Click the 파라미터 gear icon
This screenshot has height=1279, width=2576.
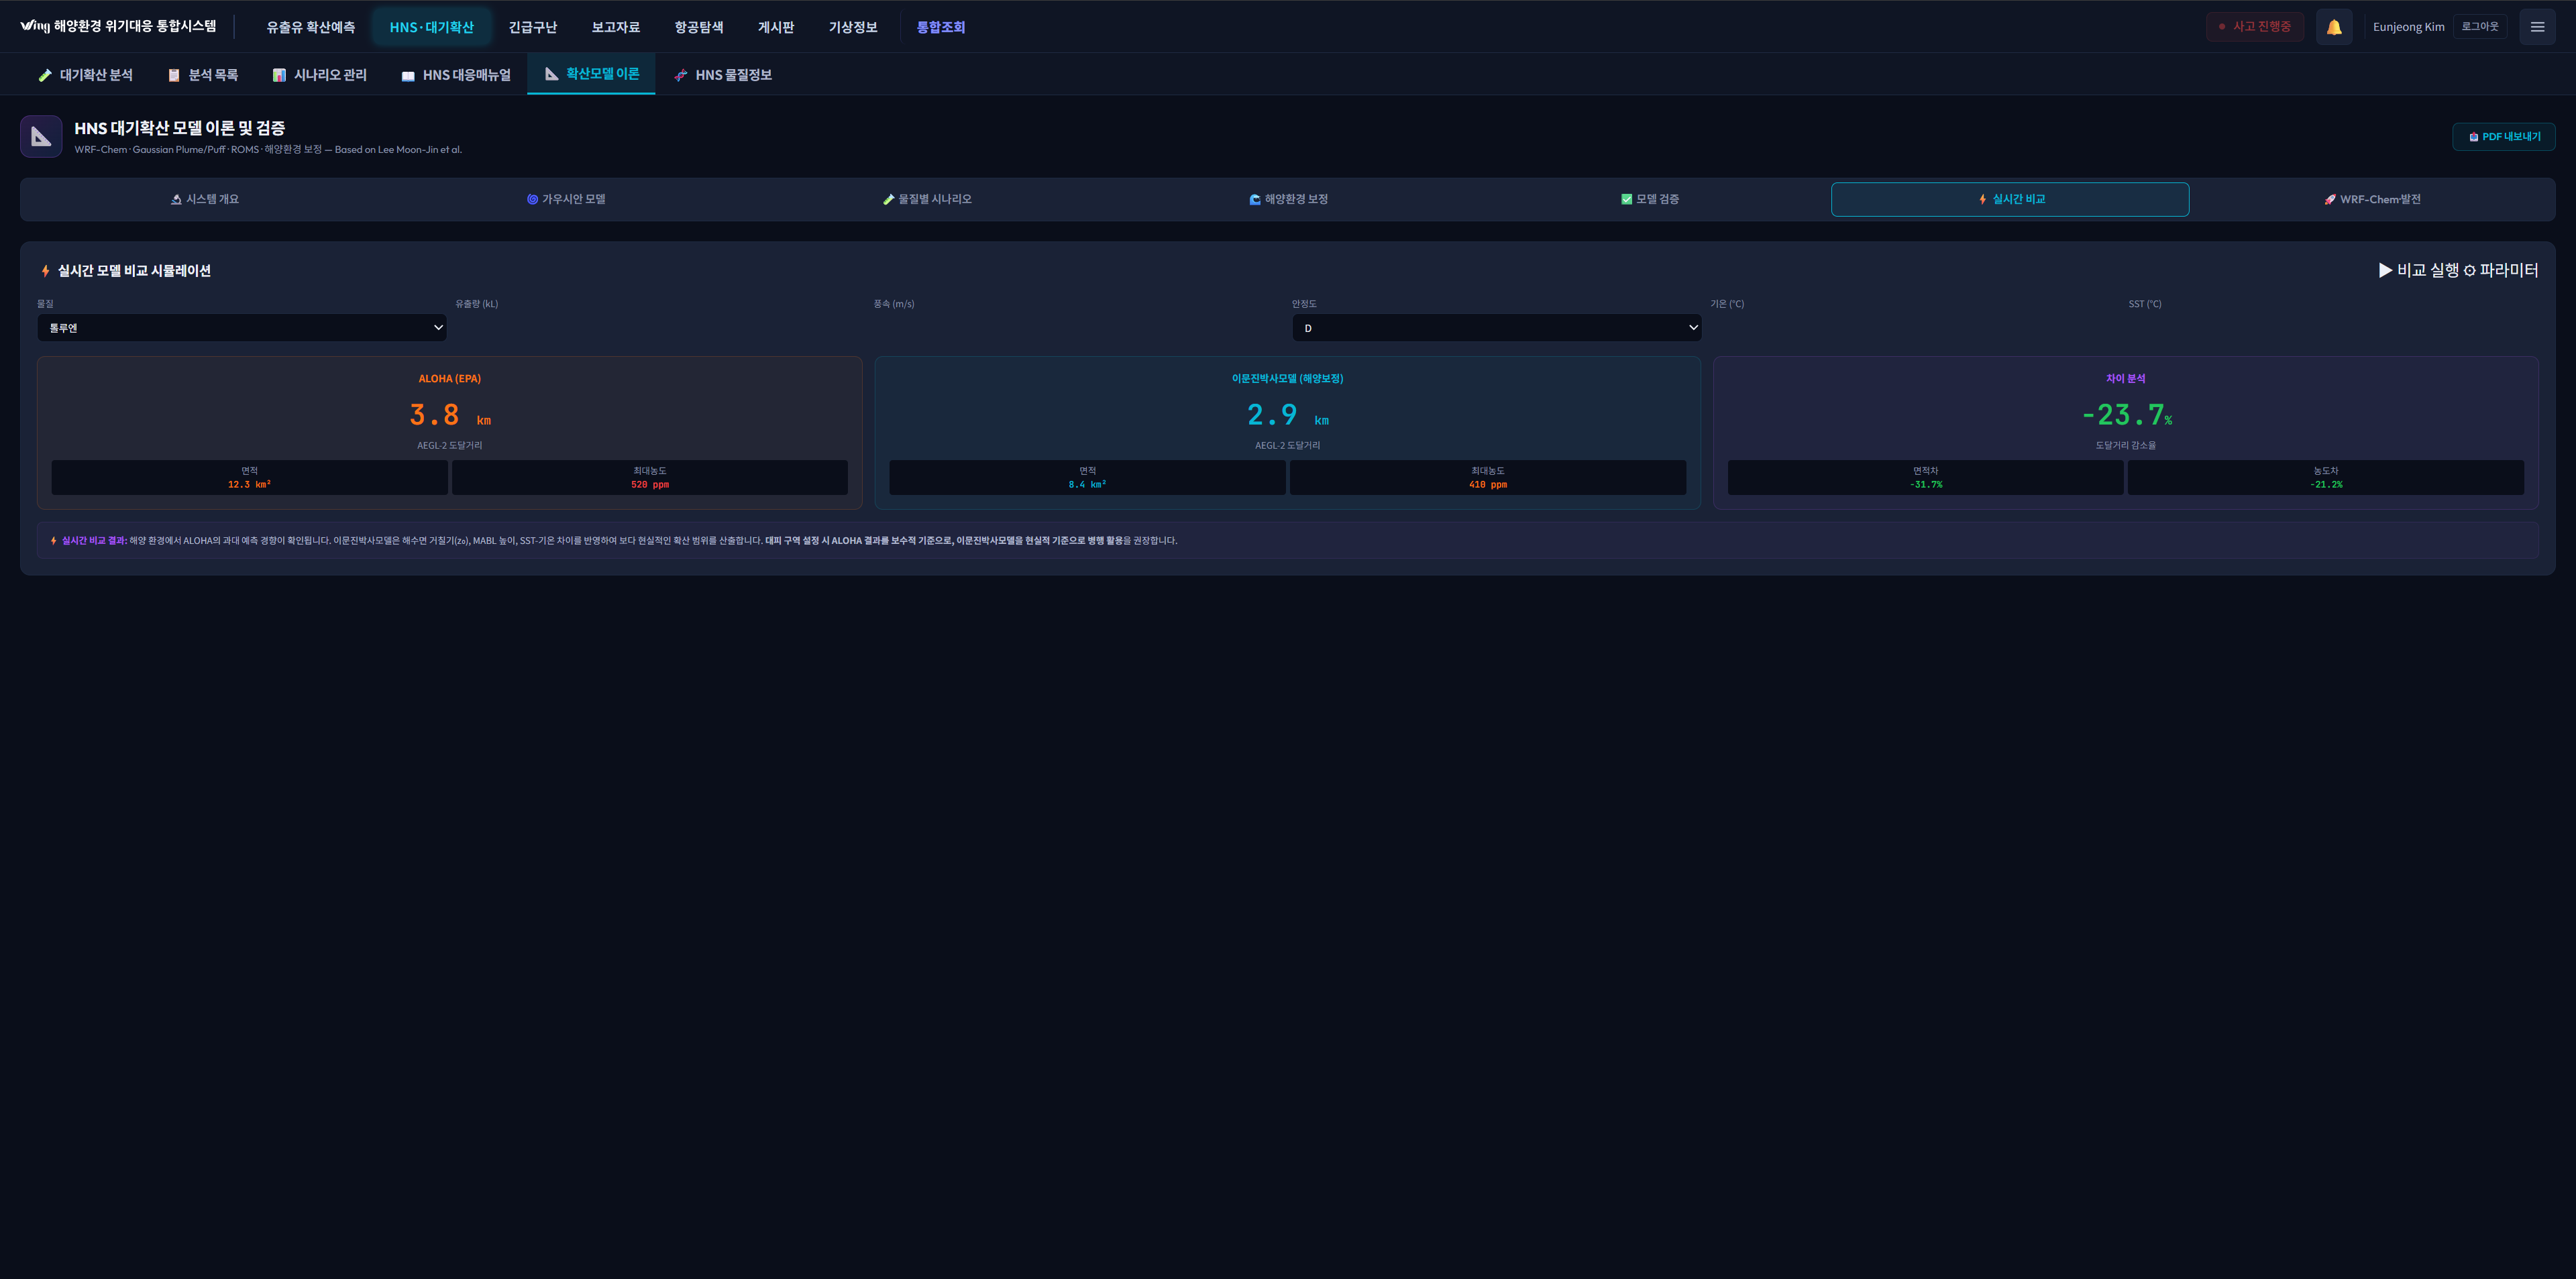pyautogui.click(x=2469, y=271)
